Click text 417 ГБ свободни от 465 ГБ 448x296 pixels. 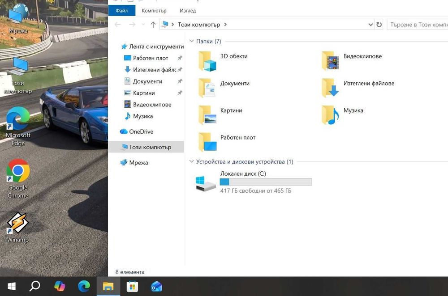click(x=256, y=190)
